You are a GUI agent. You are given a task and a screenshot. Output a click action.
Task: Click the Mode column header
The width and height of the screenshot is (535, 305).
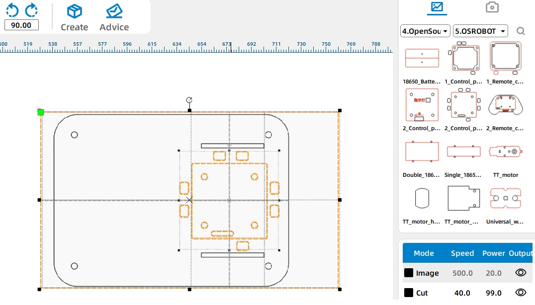coord(424,253)
